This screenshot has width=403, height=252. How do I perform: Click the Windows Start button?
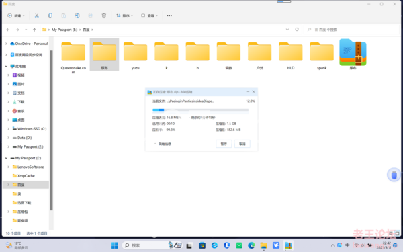[115, 245]
